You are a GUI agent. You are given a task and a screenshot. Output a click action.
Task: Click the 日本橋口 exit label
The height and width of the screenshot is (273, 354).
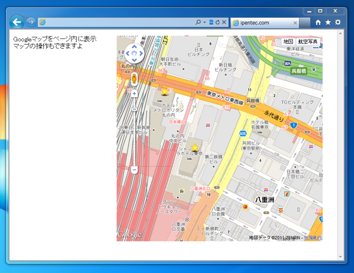point(178,122)
